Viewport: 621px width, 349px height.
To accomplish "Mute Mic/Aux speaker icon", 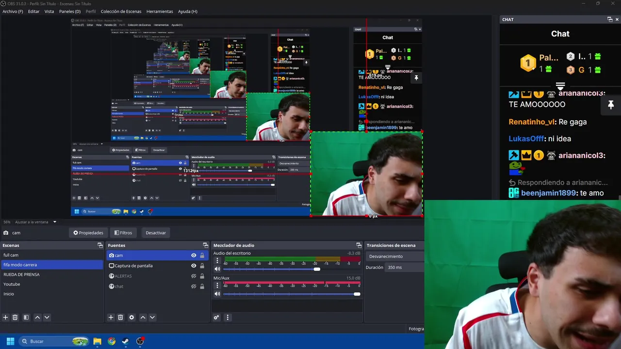I will [x=217, y=294].
